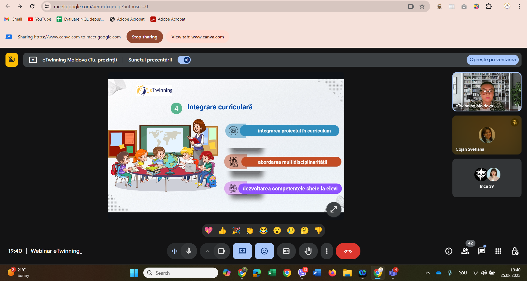Open the YouTube bookmark
Screen dimensions: 527x281
point(40,19)
